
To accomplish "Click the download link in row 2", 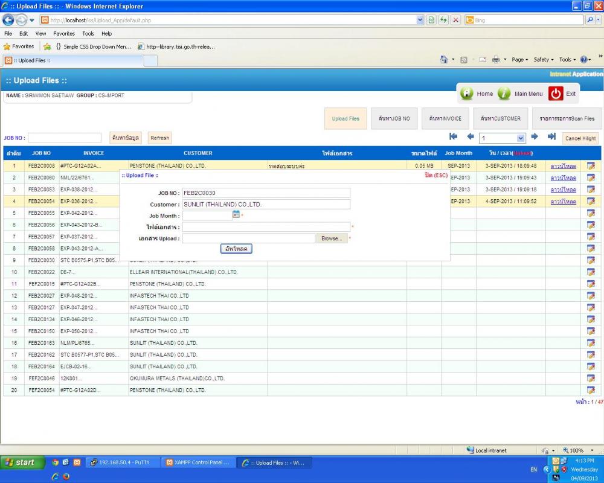I will (563, 178).
